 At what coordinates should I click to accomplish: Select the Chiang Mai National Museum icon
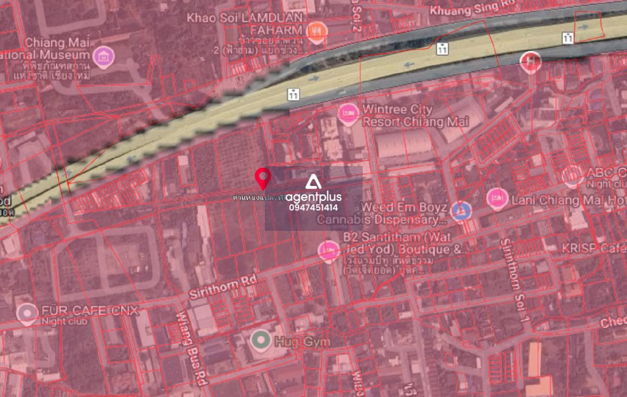tap(102, 56)
